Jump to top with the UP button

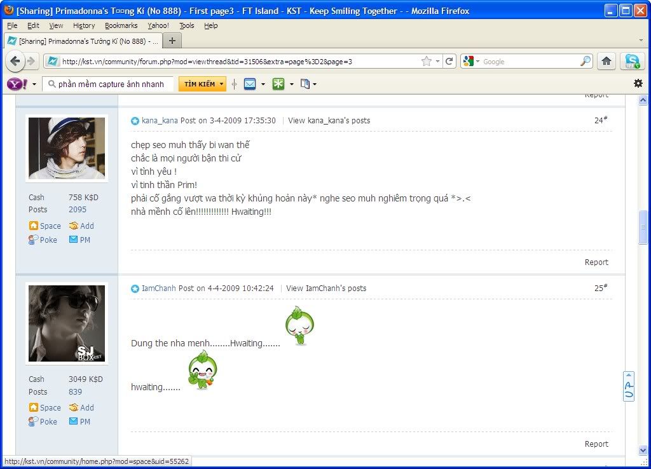629,386
